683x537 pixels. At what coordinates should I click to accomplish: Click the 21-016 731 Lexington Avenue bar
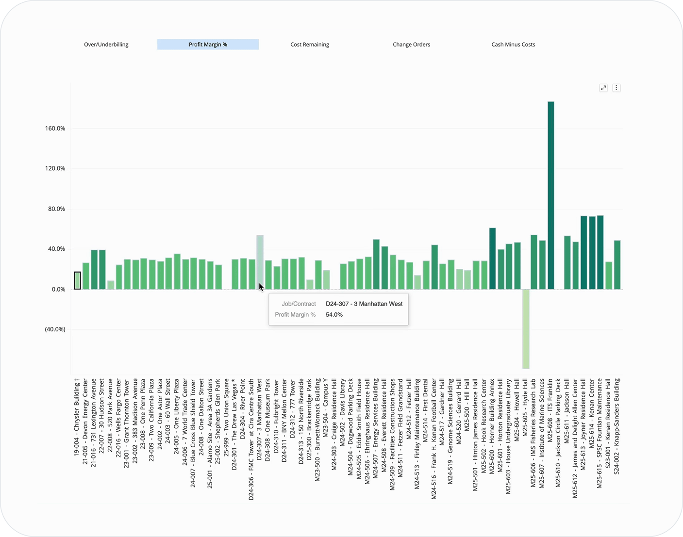click(x=94, y=269)
